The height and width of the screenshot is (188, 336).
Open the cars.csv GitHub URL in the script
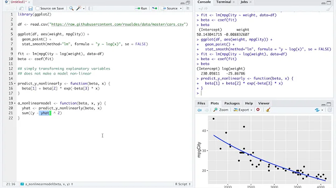pos(118,24)
